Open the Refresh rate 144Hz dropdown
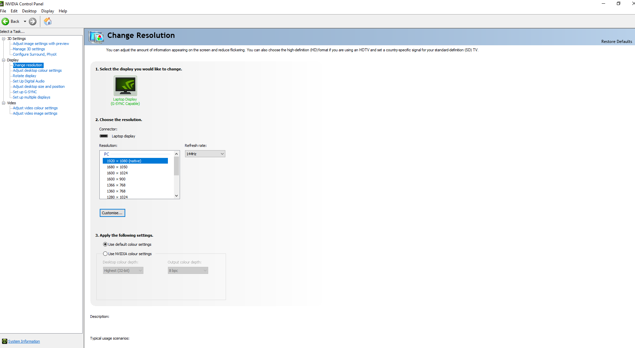This screenshot has width=635, height=348. [x=205, y=154]
